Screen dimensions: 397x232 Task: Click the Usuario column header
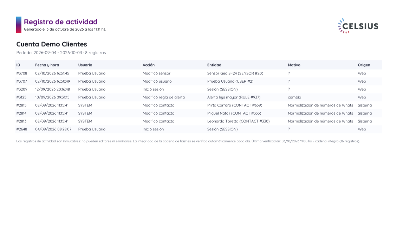85,65
